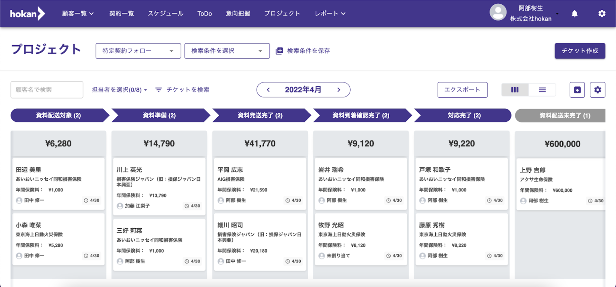Click the ticket search filter icon
The width and height of the screenshot is (616, 287).
[x=159, y=90]
